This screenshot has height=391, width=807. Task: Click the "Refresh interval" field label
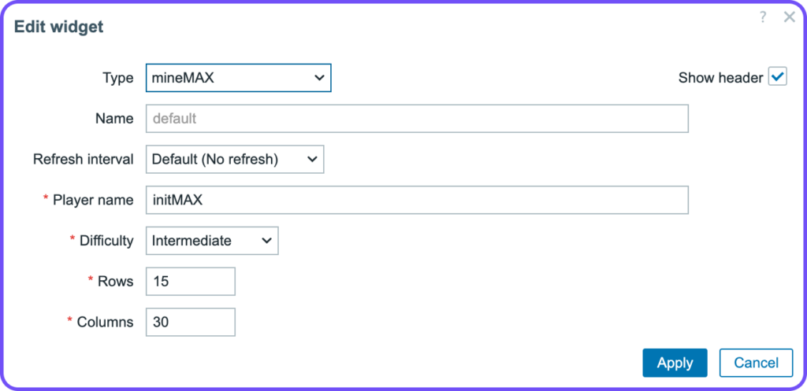(84, 159)
